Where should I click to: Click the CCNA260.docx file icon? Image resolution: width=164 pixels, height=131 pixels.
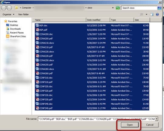pyautogui.click(x=37, y=69)
